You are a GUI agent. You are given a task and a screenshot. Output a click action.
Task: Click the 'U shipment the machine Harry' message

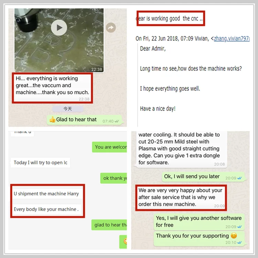pos(46,194)
